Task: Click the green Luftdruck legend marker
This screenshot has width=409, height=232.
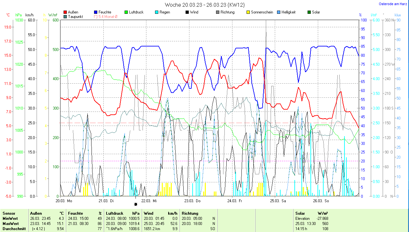Action: click(x=126, y=12)
